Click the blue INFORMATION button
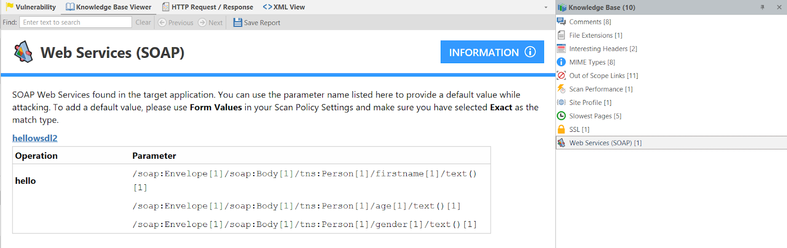The width and height of the screenshot is (787, 248). click(x=492, y=52)
